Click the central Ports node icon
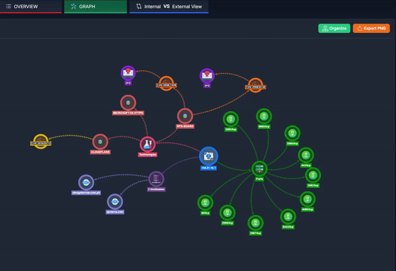 point(259,169)
